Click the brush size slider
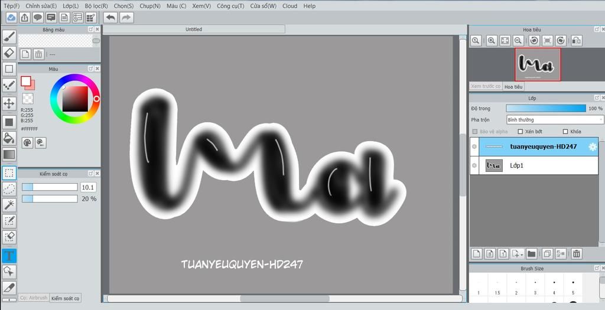The image size is (605, 310). pyautogui.click(x=50, y=187)
